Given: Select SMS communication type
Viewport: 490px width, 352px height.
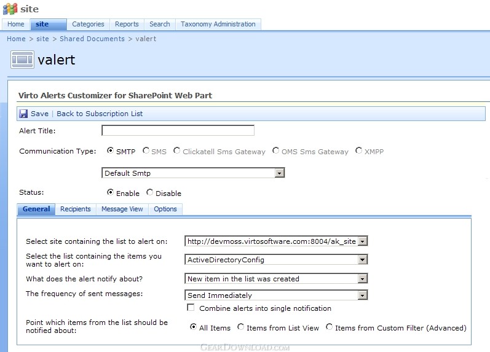Looking at the screenshot, I should point(146,151).
